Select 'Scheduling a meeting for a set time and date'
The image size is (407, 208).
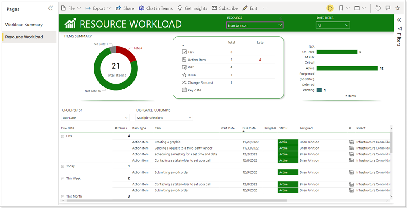coord(186,154)
